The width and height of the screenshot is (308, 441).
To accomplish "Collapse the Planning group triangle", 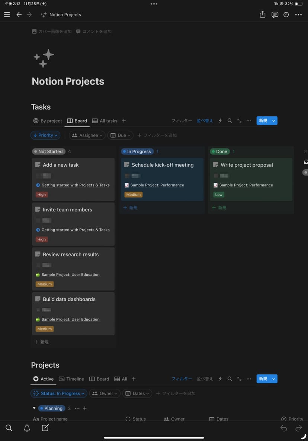I will tap(34, 408).
